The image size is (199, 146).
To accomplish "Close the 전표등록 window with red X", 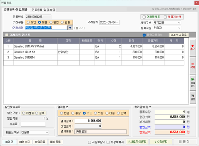I will 197,3.
